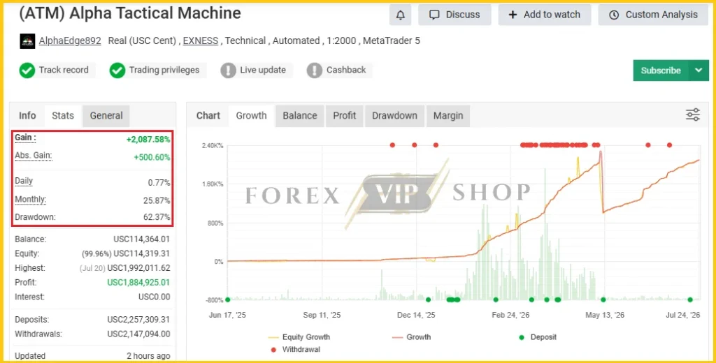Open the Margin chart tab
The height and width of the screenshot is (363, 716).
448,116
